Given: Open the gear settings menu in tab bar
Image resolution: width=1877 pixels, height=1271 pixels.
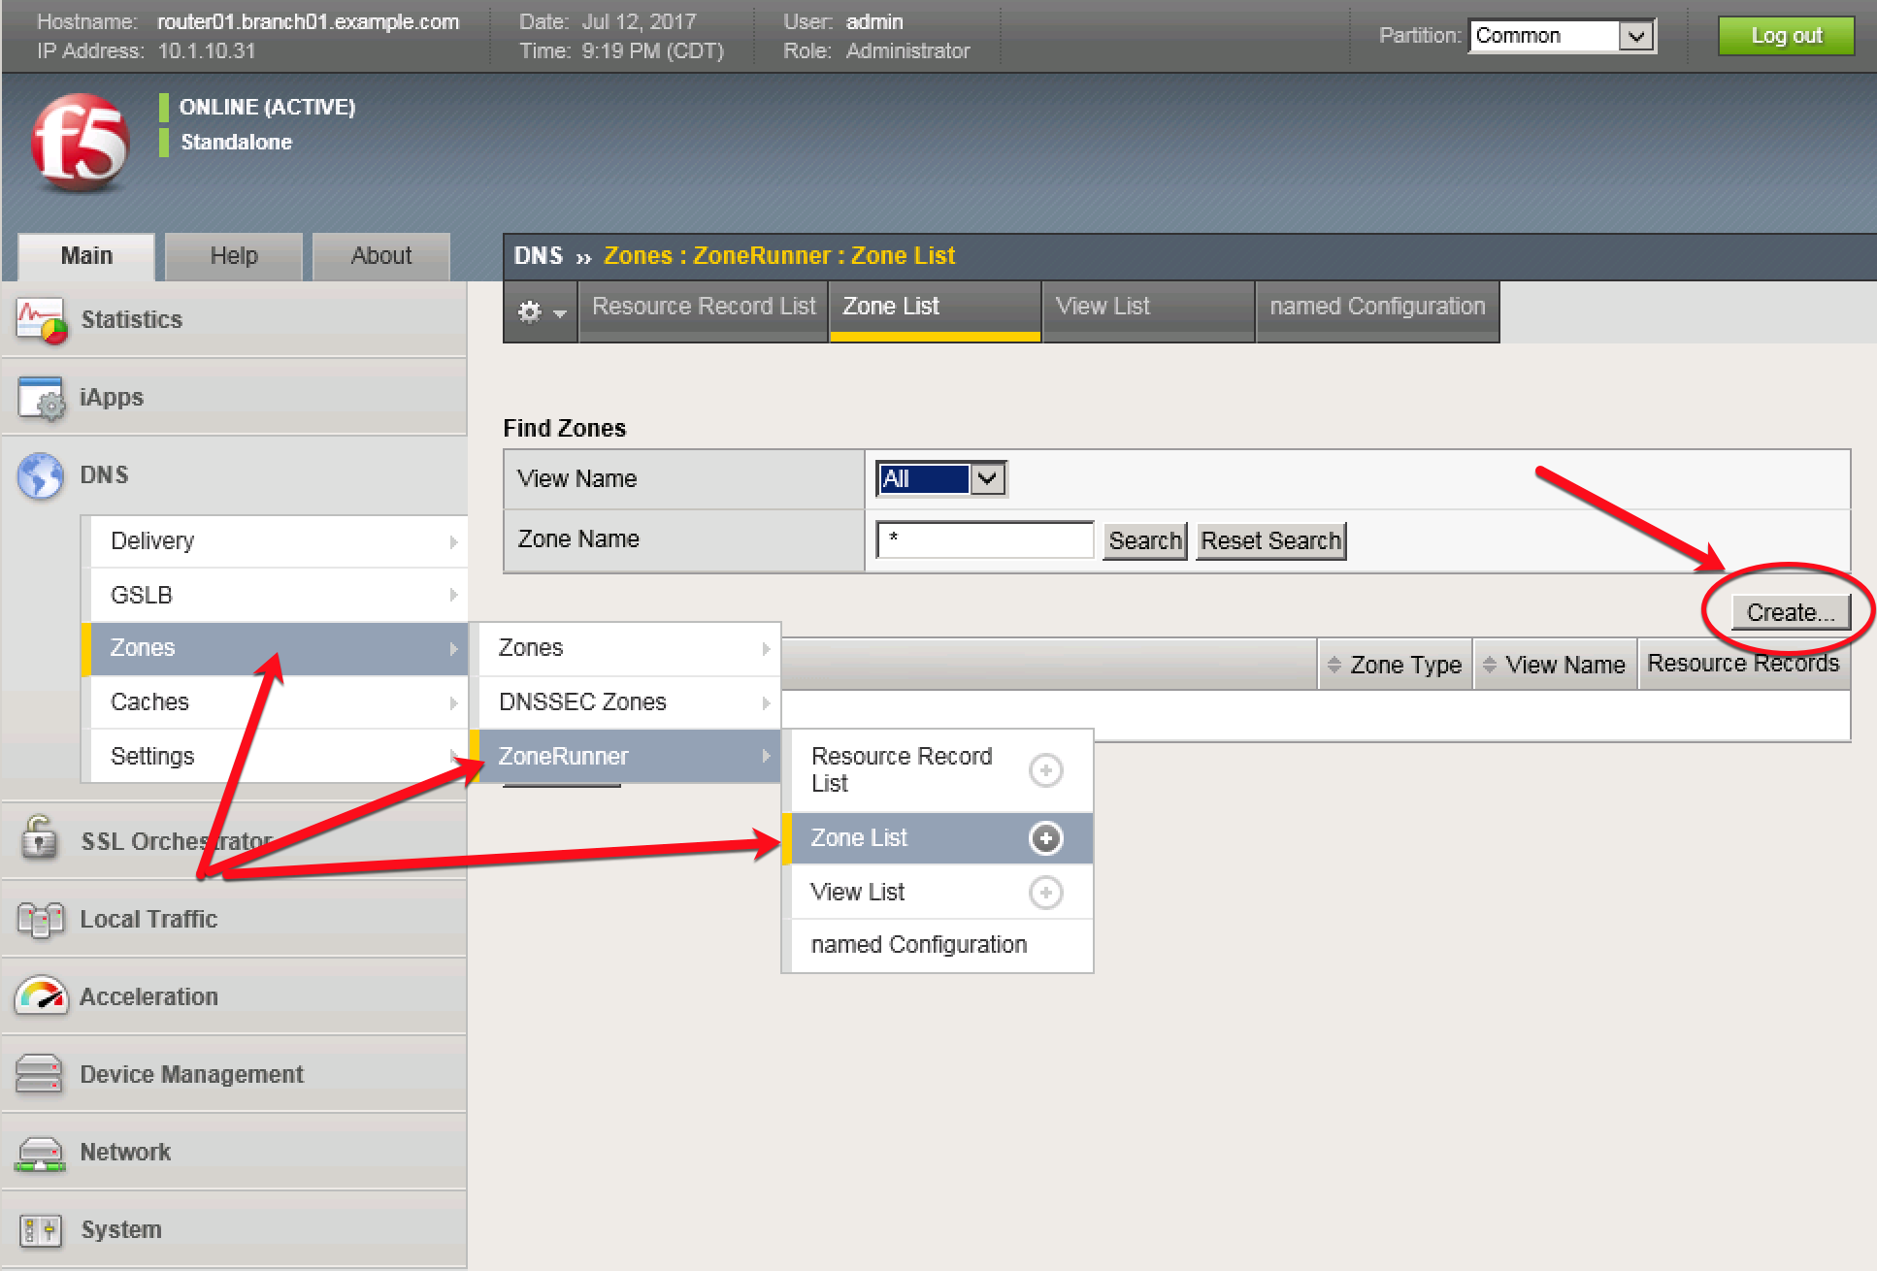Looking at the screenshot, I should coord(541,311).
